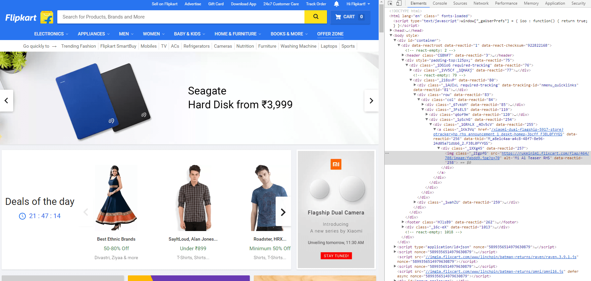The image size is (591, 281).
Task: Click the Flipkart logo
Action: click(x=29, y=17)
